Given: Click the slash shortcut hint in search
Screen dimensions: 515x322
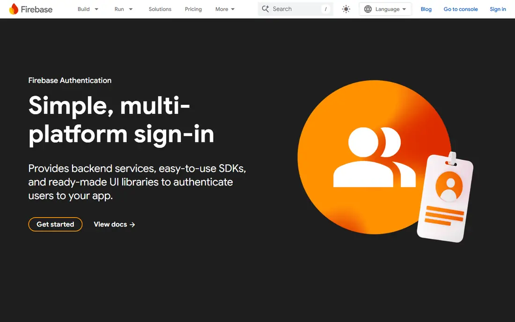Looking at the screenshot, I should click(325, 9).
